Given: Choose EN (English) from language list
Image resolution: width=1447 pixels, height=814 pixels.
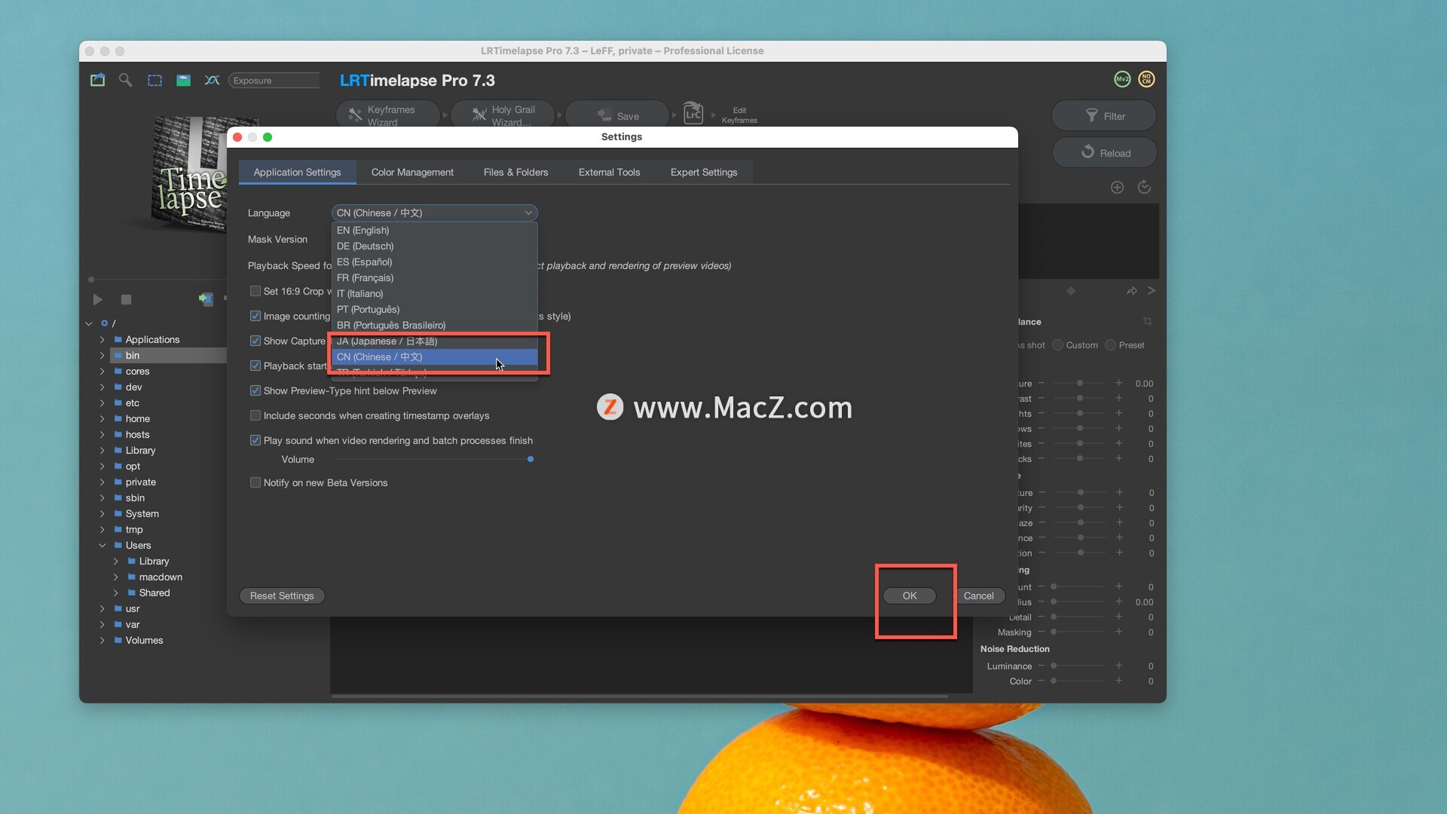Looking at the screenshot, I should click(x=434, y=230).
